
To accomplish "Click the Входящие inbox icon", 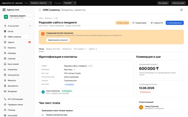I will 5,91.
